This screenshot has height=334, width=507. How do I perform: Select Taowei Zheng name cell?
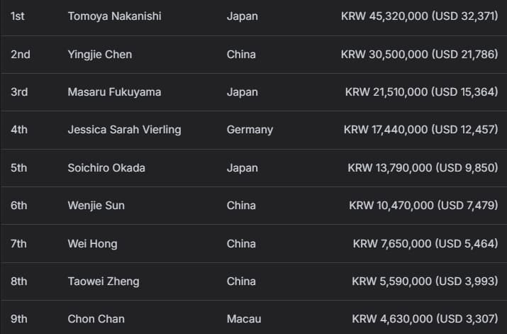point(104,282)
